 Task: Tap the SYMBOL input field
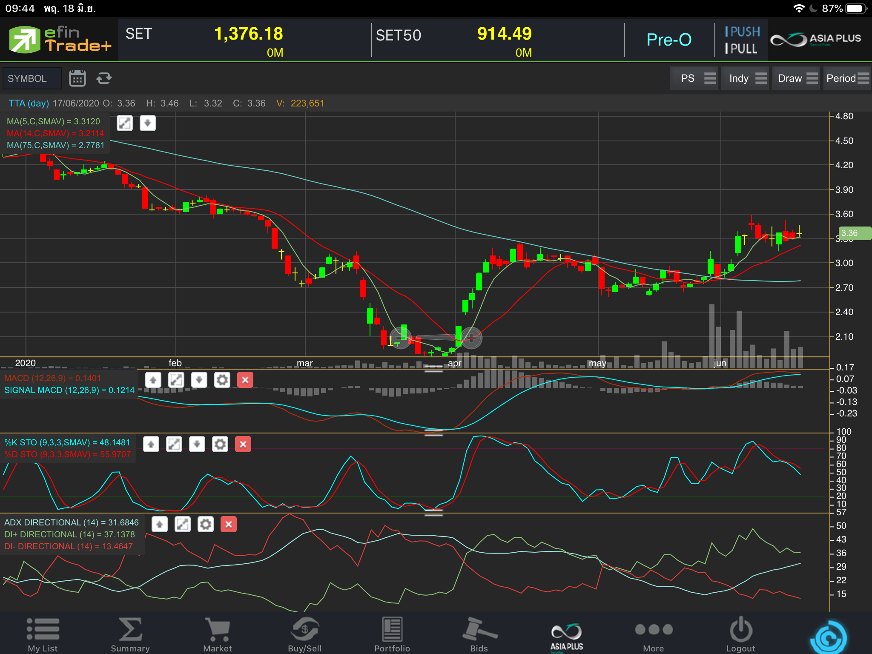32,78
